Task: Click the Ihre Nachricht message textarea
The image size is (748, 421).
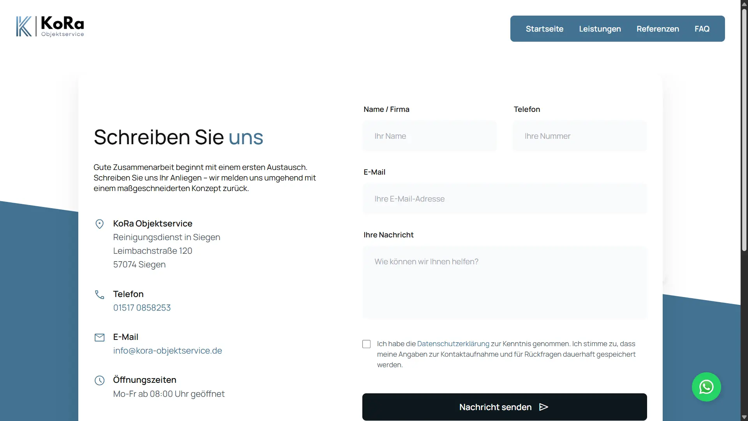Action: click(505, 283)
